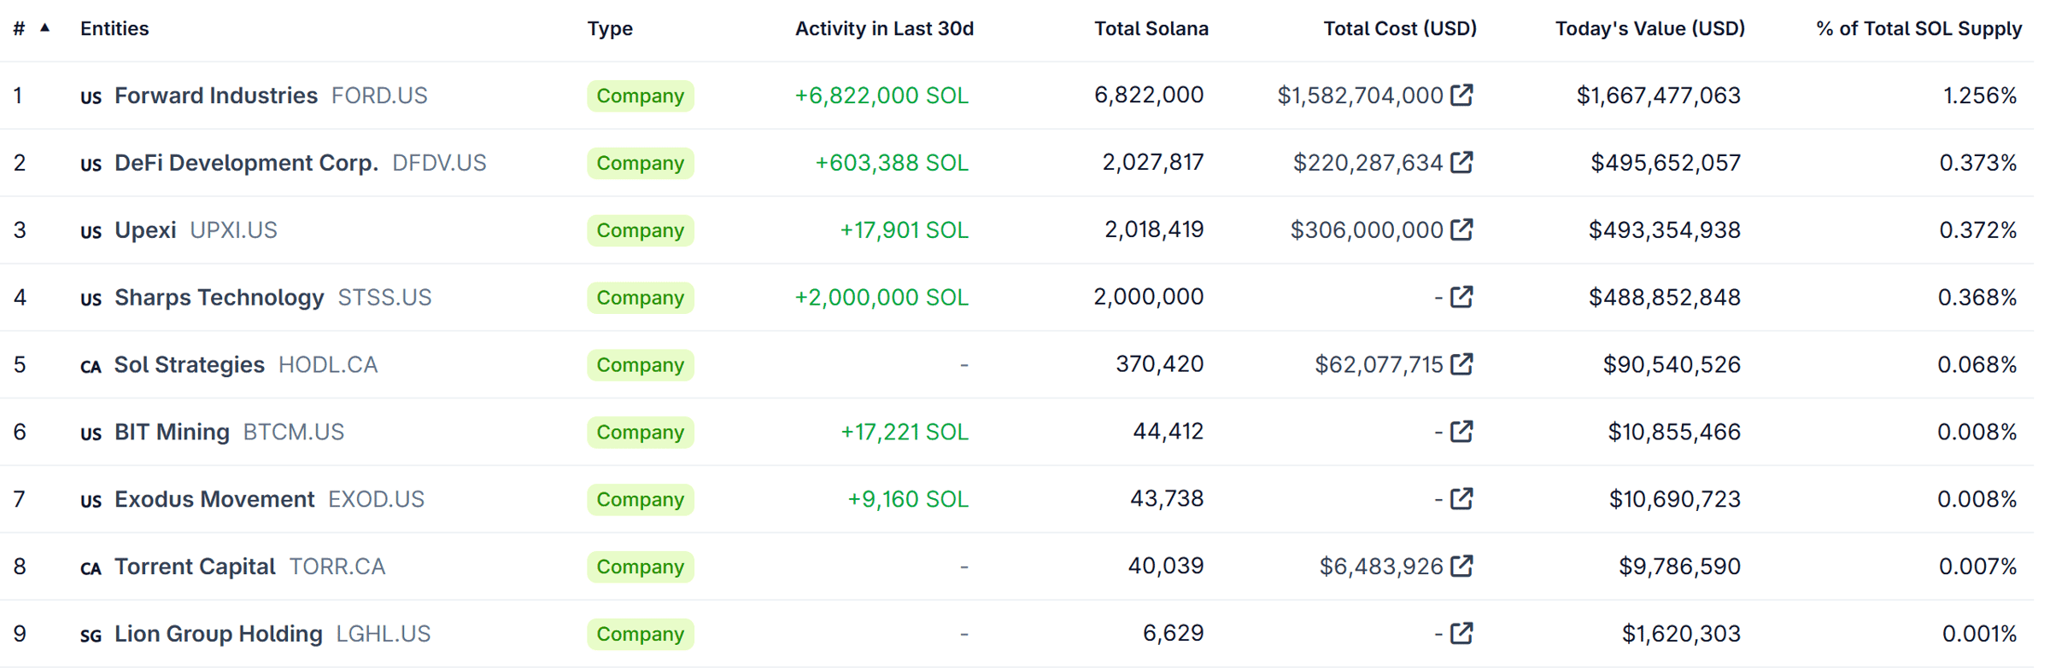Click the TORR.CA ticker symbol
2050x668 pixels.
click(337, 566)
